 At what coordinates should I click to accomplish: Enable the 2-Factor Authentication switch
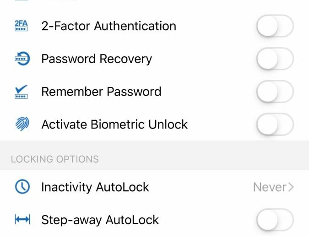(275, 26)
